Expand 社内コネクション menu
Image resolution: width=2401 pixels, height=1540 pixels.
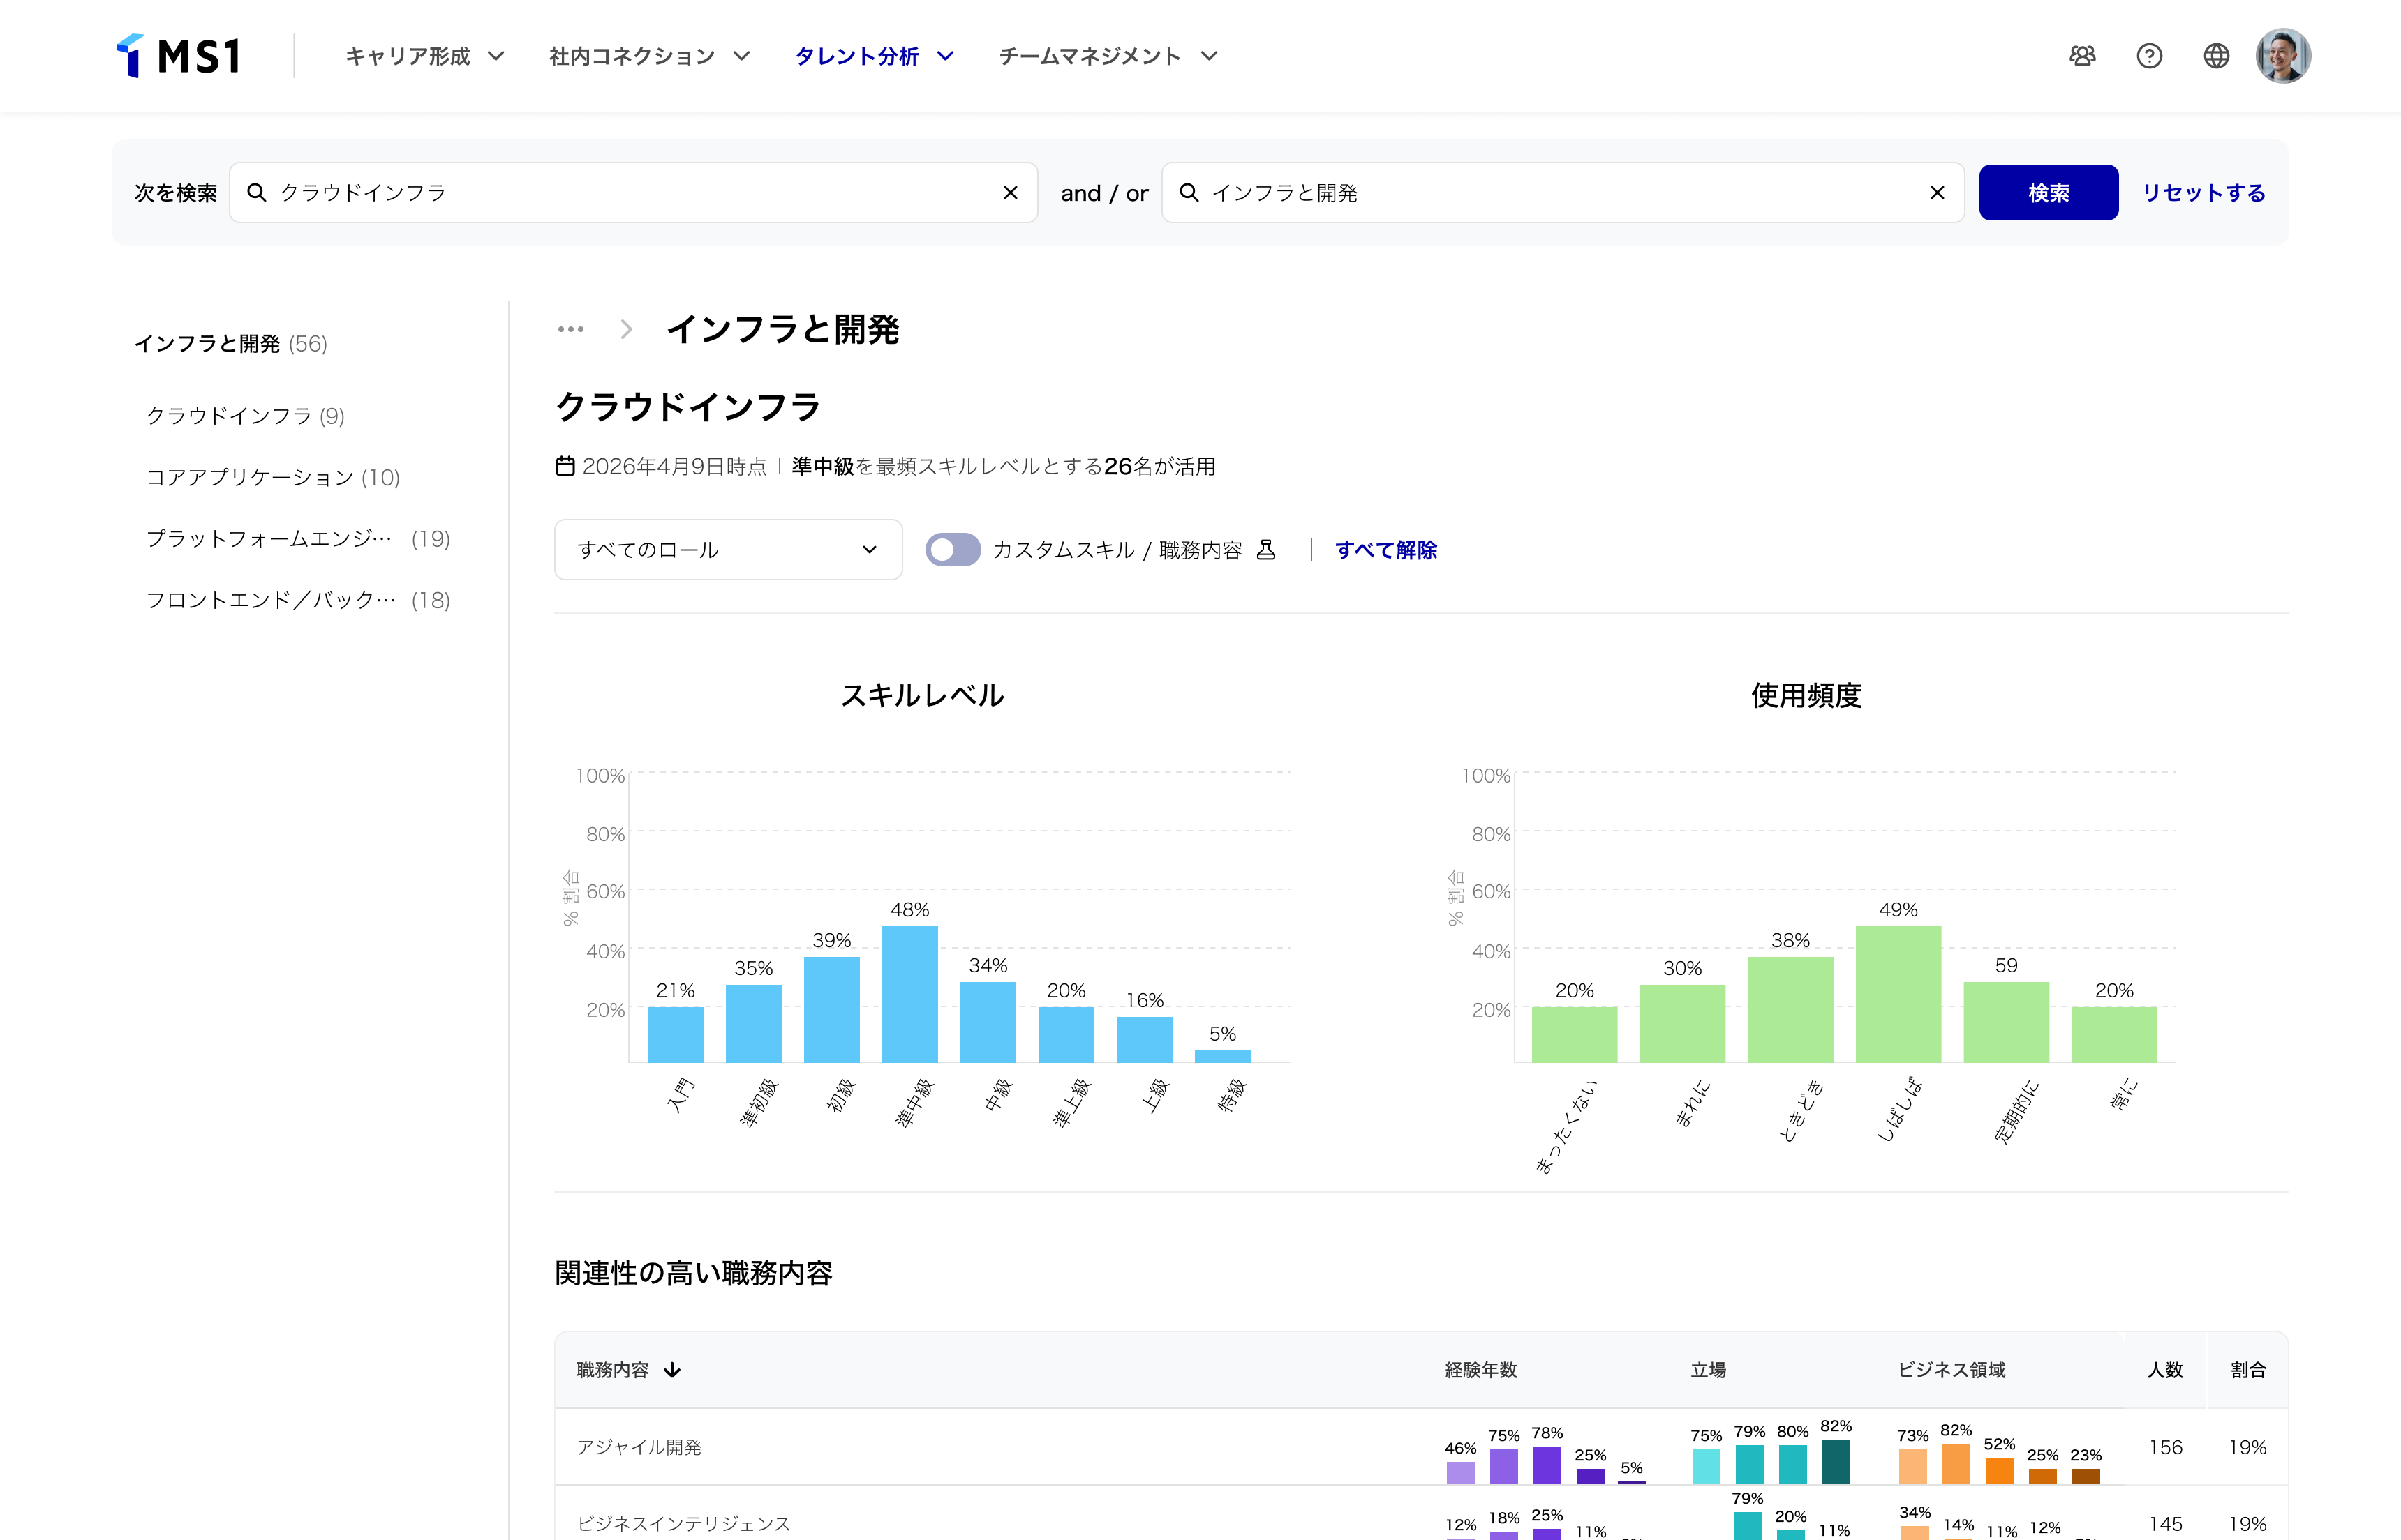(x=649, y=56)
